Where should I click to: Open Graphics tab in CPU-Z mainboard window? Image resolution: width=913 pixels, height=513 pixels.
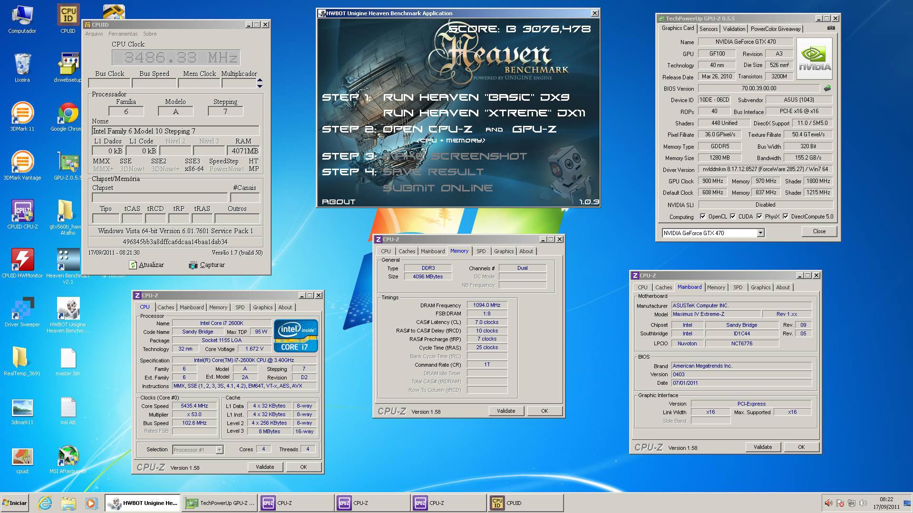(x=760, y=287)
